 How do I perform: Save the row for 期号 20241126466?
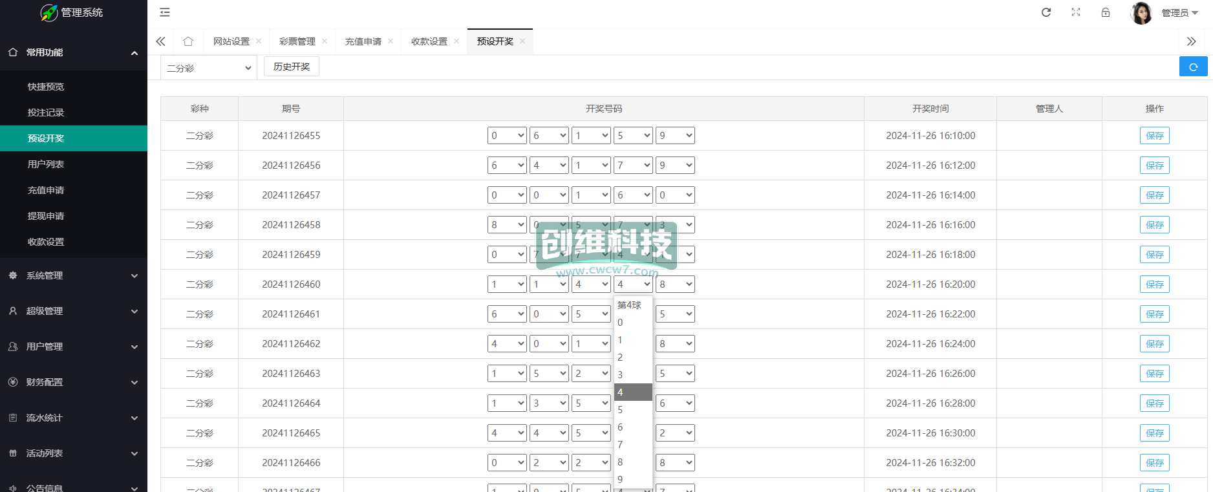coord(1154,463)
